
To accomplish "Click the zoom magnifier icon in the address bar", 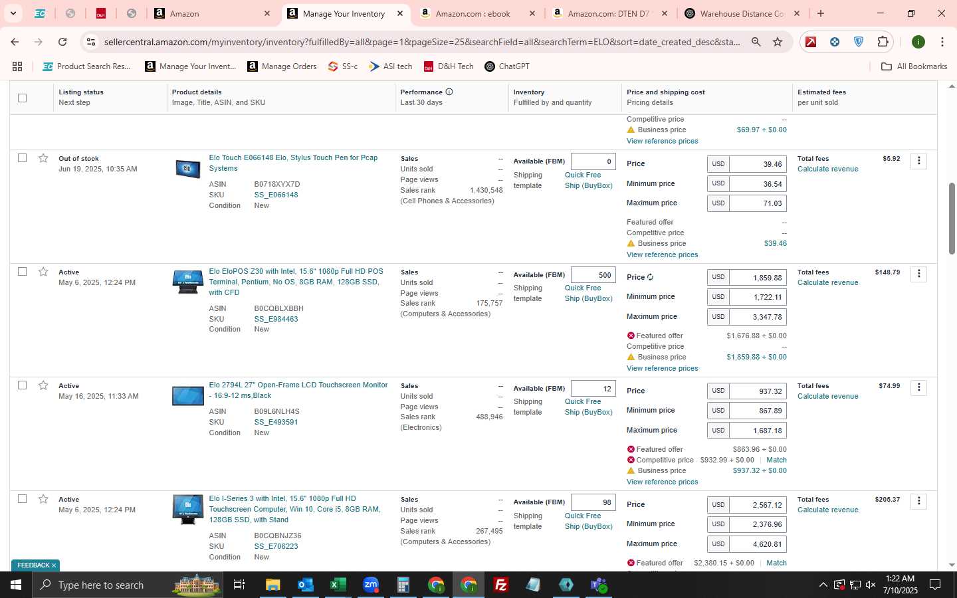I will coord(756,42).
